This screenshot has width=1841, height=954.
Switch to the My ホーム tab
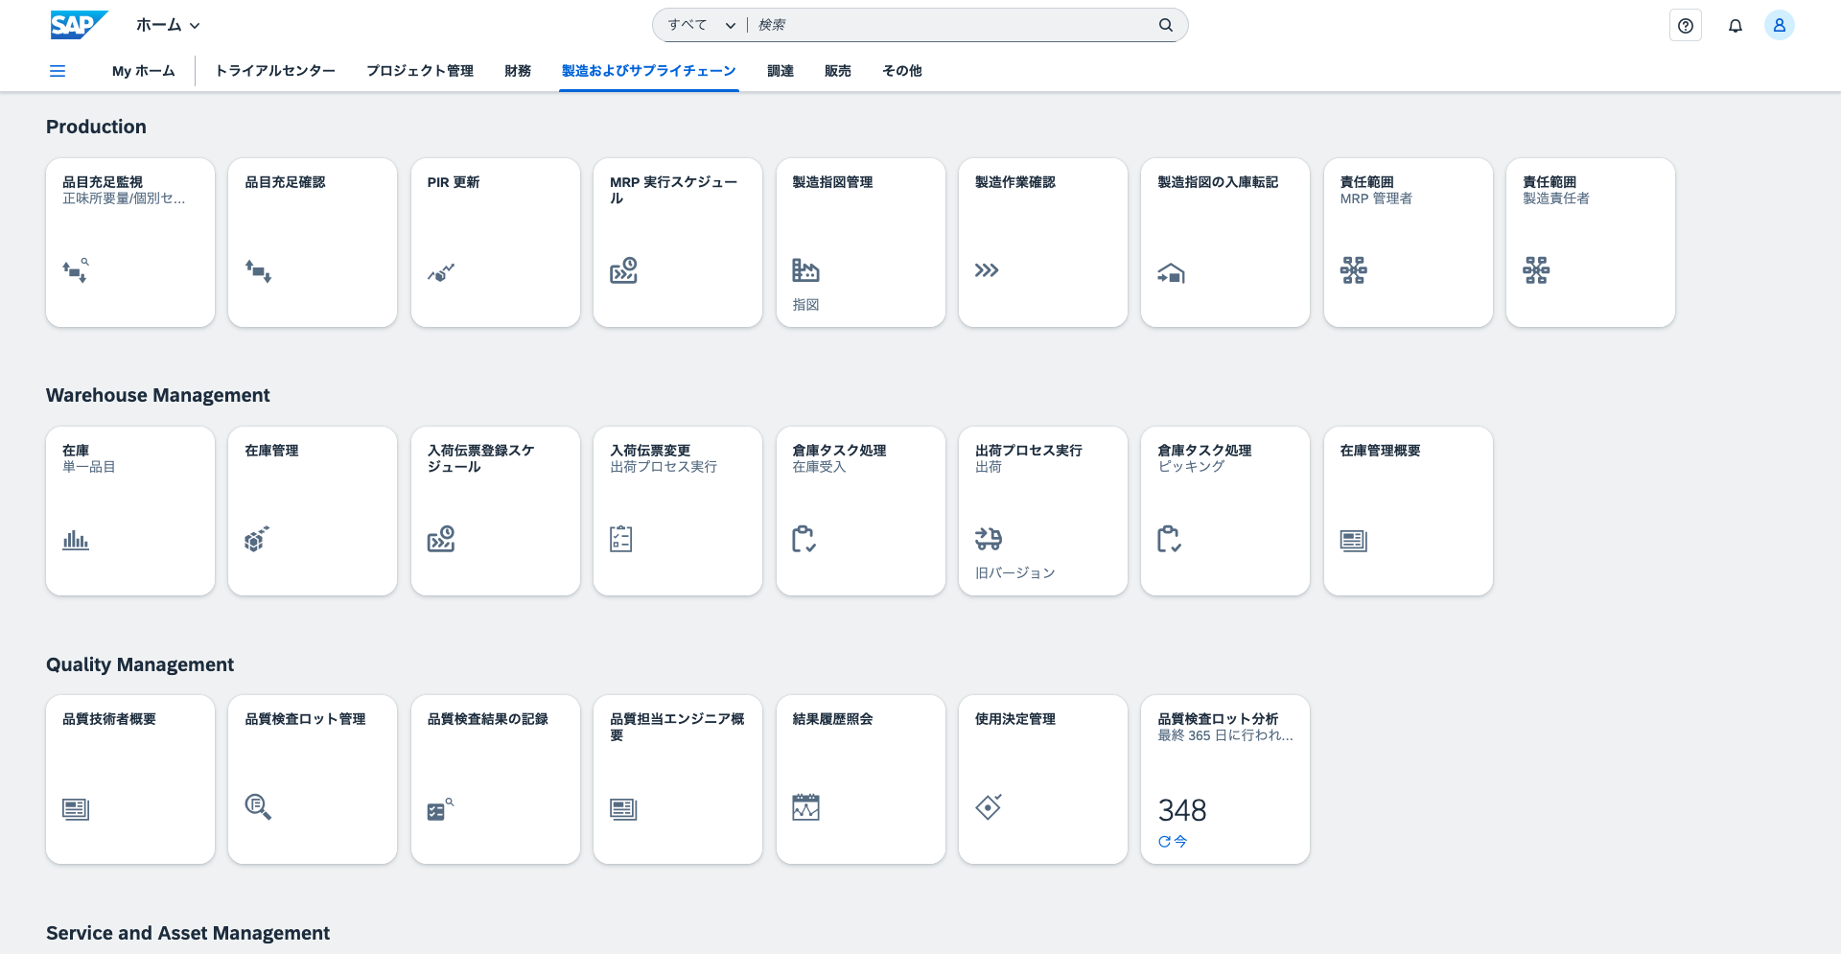144,71
